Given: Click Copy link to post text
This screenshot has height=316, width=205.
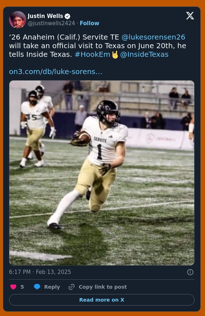Looking at the screenshot, I should (102, 287).
